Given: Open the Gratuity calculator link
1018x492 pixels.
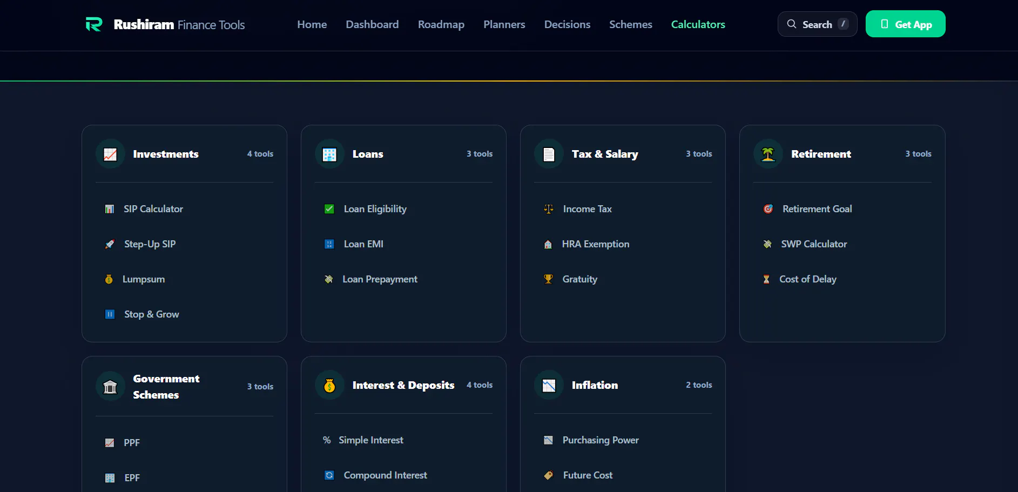Looking at the screenshot, I should (580, 279).
